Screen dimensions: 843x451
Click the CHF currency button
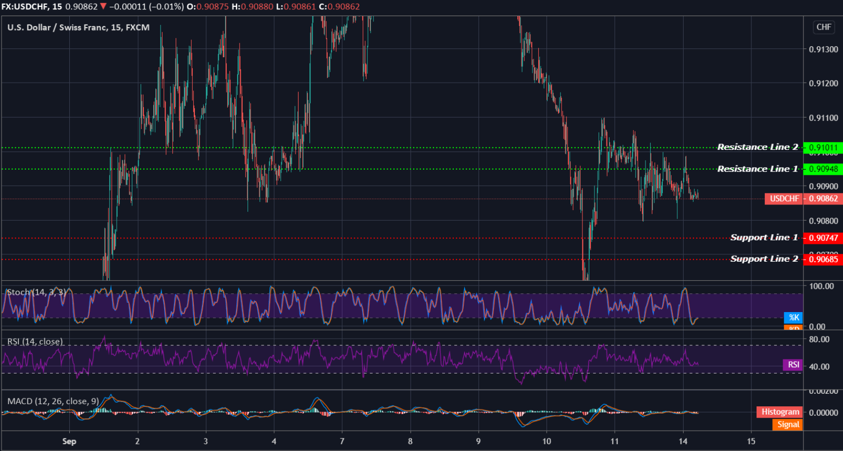[824, 27]
